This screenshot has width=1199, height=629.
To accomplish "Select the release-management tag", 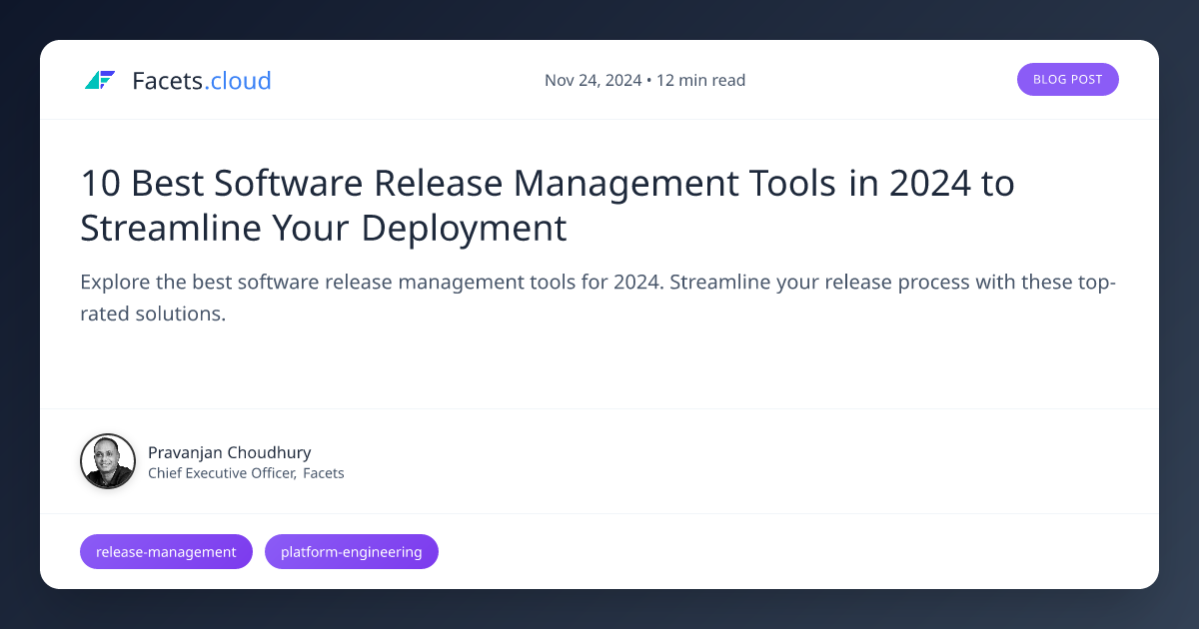I will point(166,551).
